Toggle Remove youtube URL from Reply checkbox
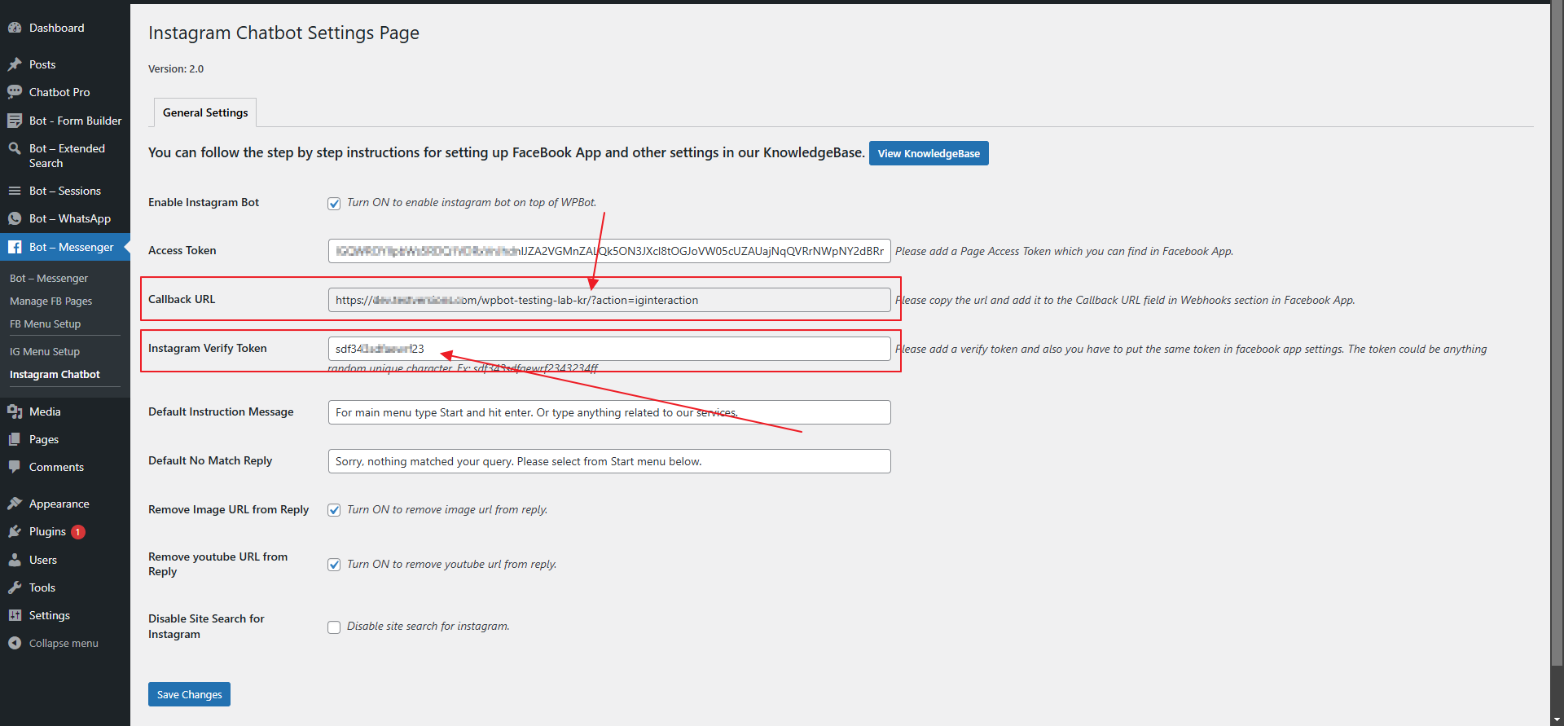 click(334, 565)
